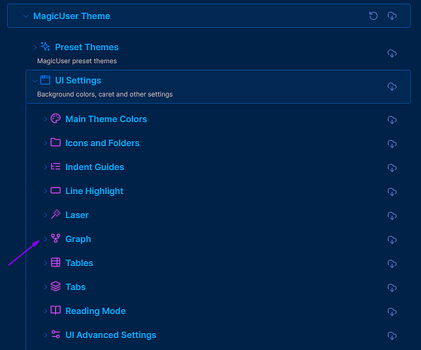This screenshot has height=350, width=421.
Task: Click 'MagicUser preset themes' description text
Action: click(x=77, y=61)
